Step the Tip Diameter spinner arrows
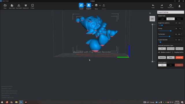 182,34
